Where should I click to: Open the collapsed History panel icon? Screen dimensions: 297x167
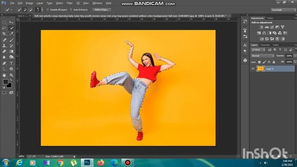[245, 21]
